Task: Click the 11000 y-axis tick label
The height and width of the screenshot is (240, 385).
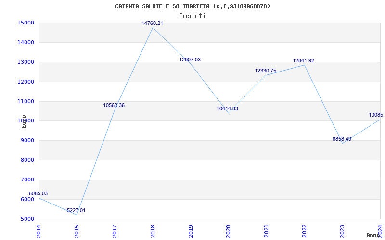Action: [26, 101]
